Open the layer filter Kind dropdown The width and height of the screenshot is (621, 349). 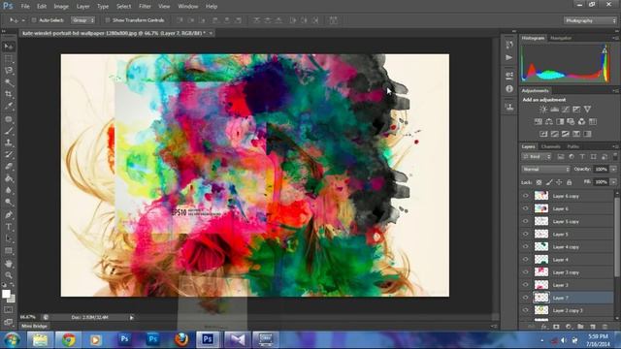coord(537,157)
